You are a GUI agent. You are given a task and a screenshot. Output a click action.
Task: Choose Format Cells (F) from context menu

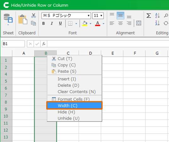pos(75,99)
